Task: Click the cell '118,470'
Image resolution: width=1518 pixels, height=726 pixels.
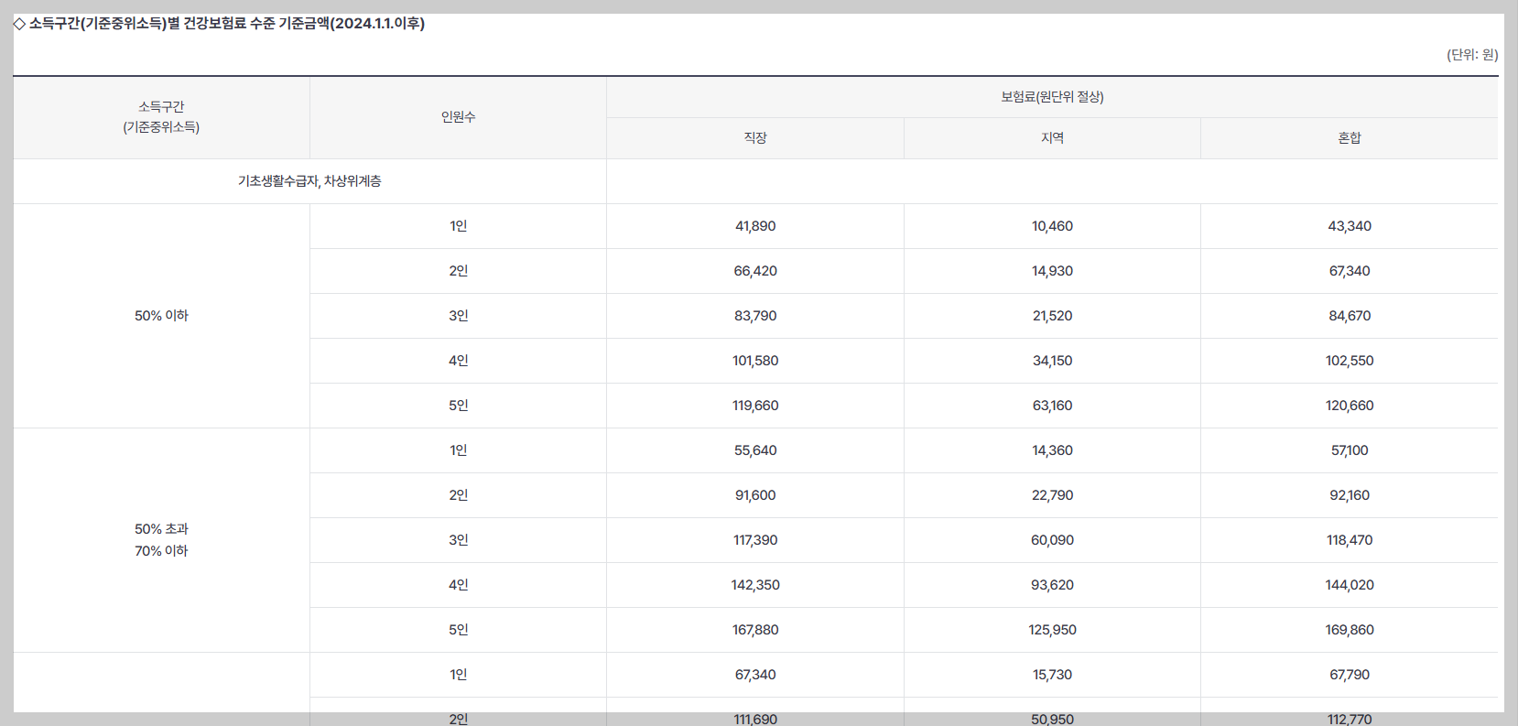Action: tap(1350, 540)
